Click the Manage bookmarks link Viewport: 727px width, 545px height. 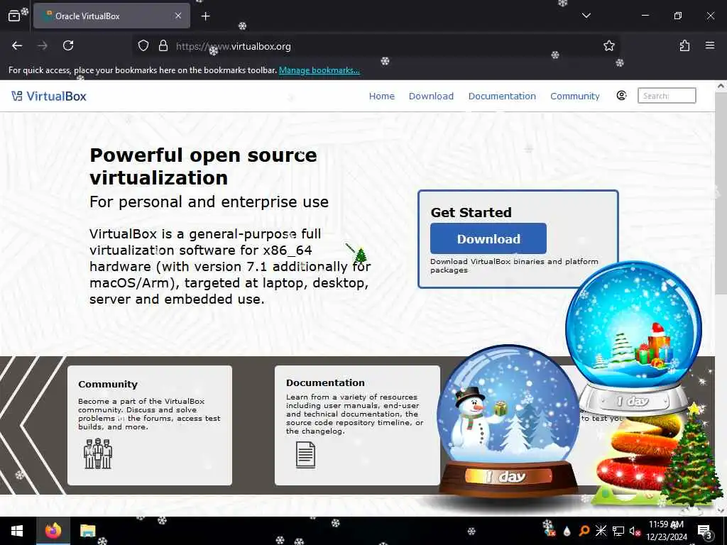[319, 70]
